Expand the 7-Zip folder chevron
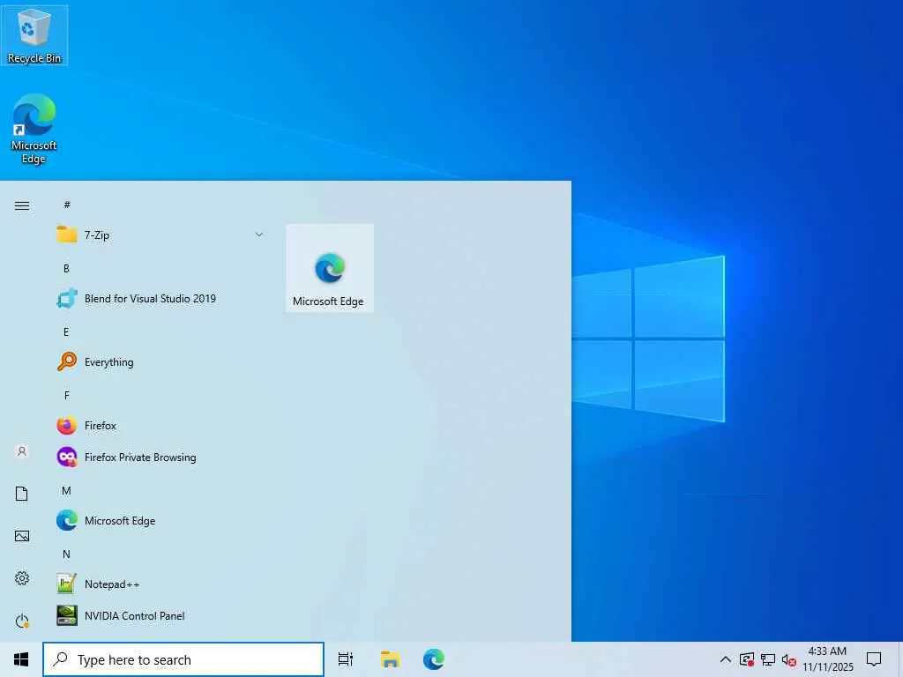 tap(258, 234)
